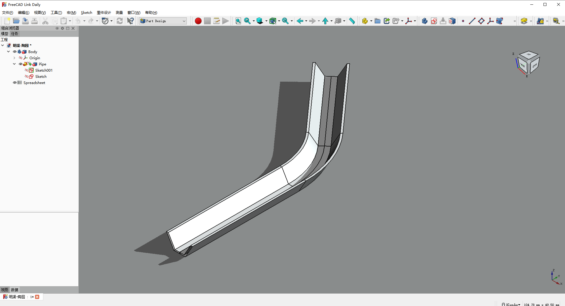Open the Part Design workbench dropdown

click(x=163, y=21)
